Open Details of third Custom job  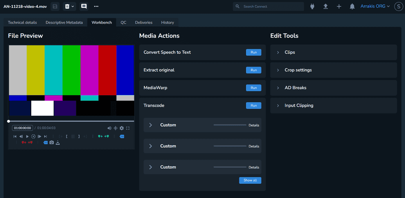pos(254,167)
